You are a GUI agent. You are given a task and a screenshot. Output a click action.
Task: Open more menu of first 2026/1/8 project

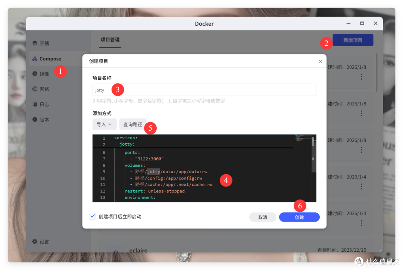361,77
